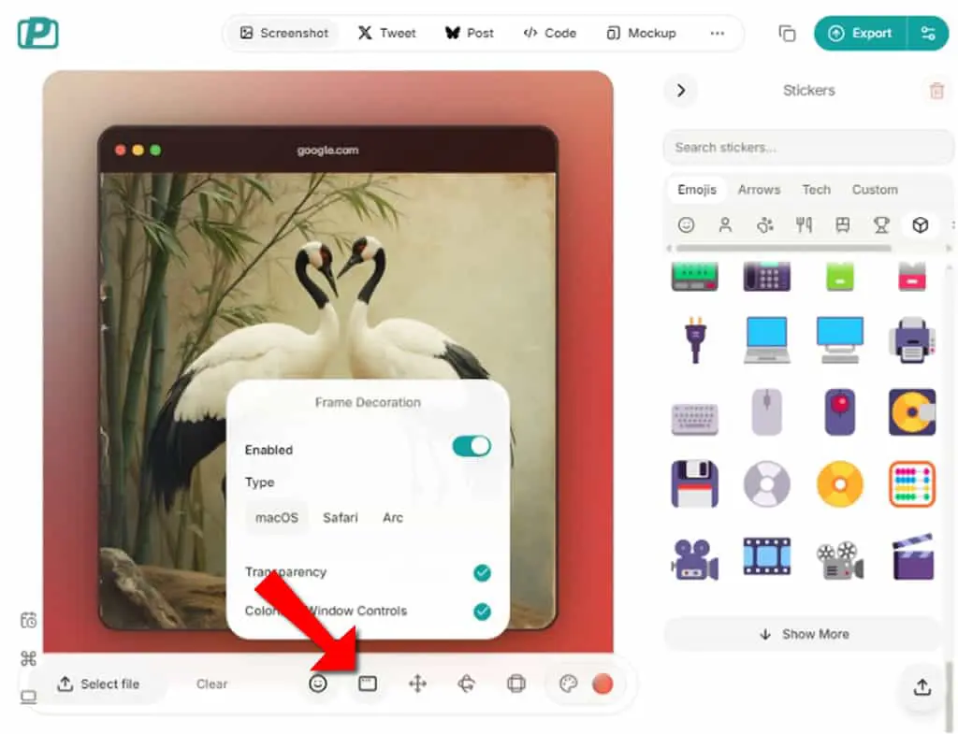Click the Export button
The width and height of the screenshot is (958, 734).
861,34
